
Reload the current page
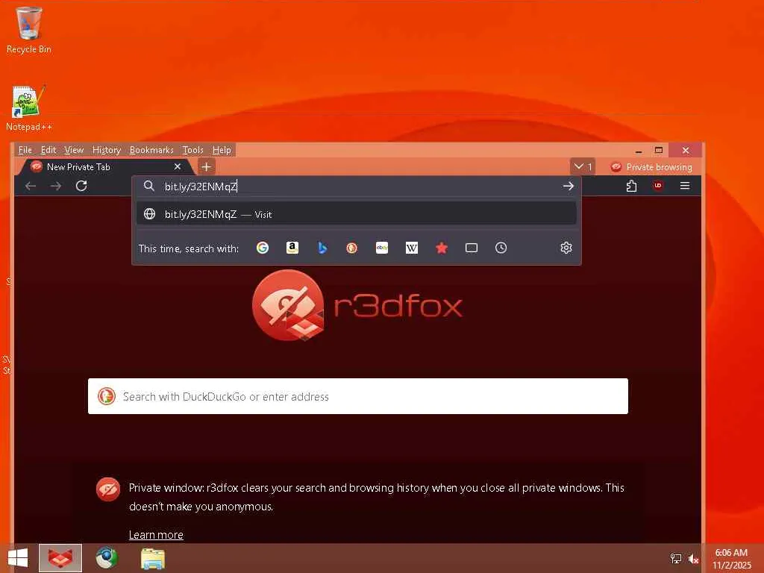81,186
